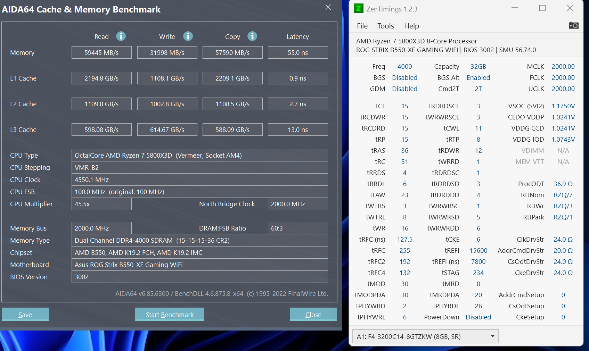
Task: Click the Motherboard field Asus ROG Strix
Action: click(200, 265)
